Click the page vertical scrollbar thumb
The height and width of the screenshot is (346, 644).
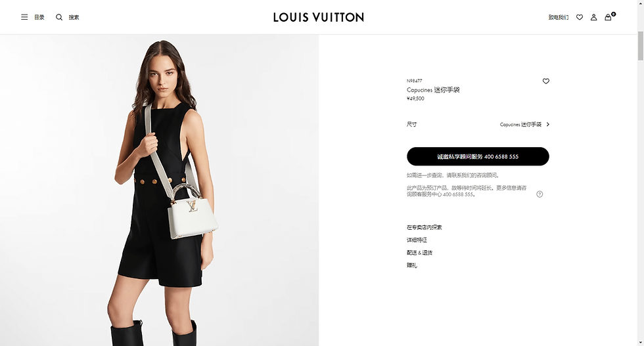[x=640, y=46]
